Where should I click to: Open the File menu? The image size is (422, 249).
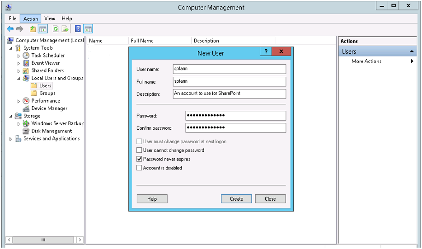[x=12, y=19]
